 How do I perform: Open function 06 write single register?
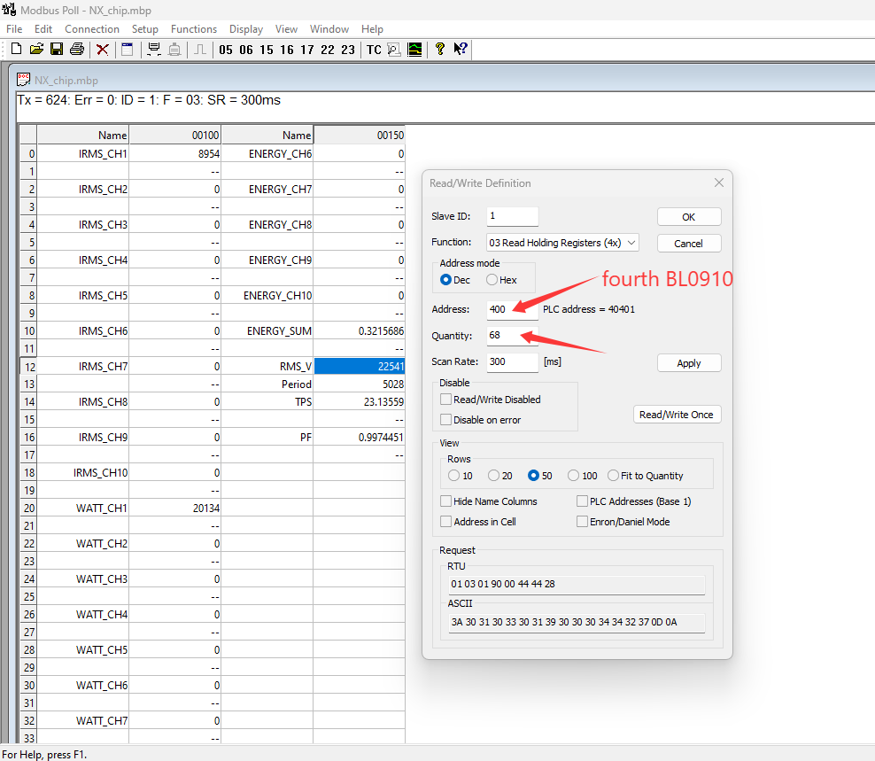[x=245, y=50]
